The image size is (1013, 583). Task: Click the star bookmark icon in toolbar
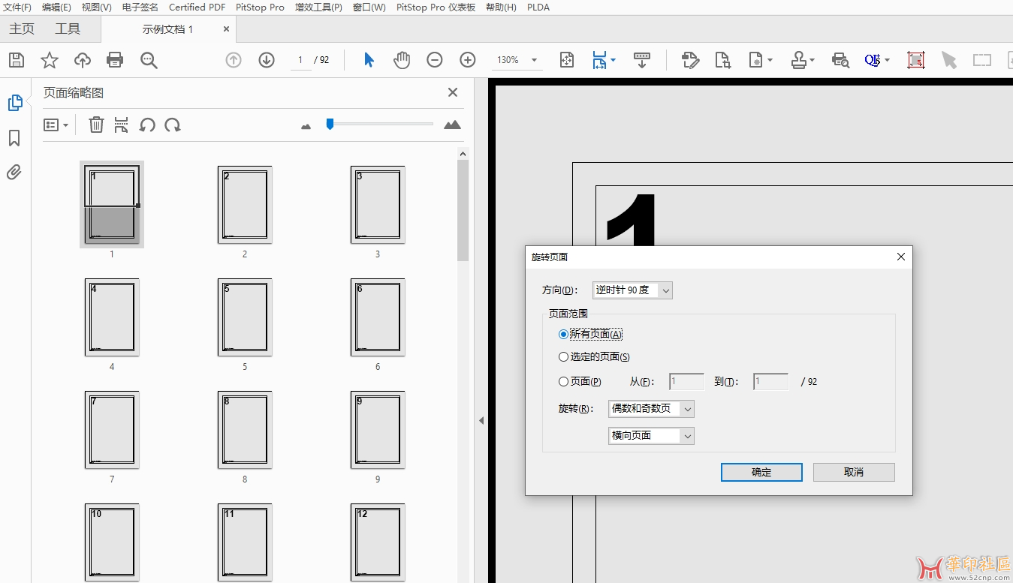point(50,60)
